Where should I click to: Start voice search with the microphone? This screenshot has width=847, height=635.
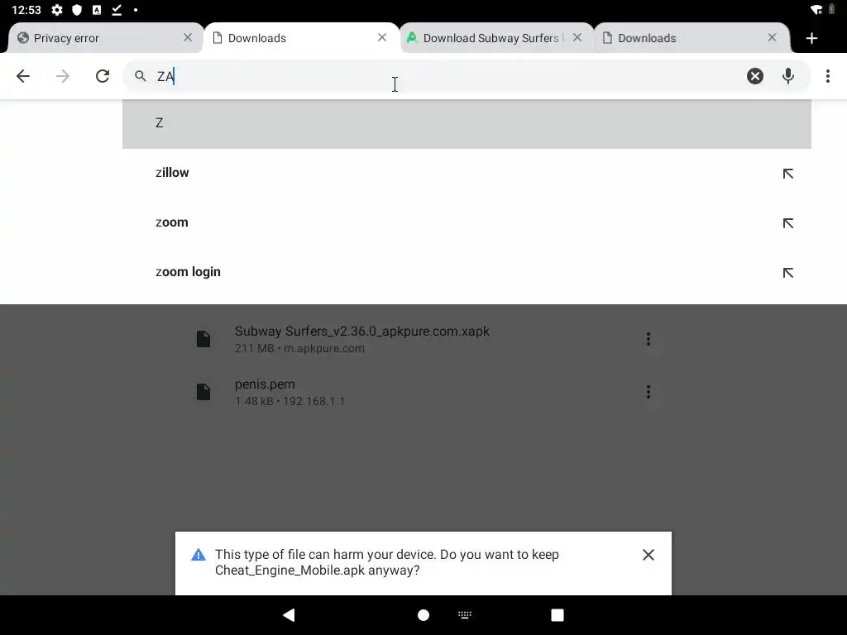(788, 76)
